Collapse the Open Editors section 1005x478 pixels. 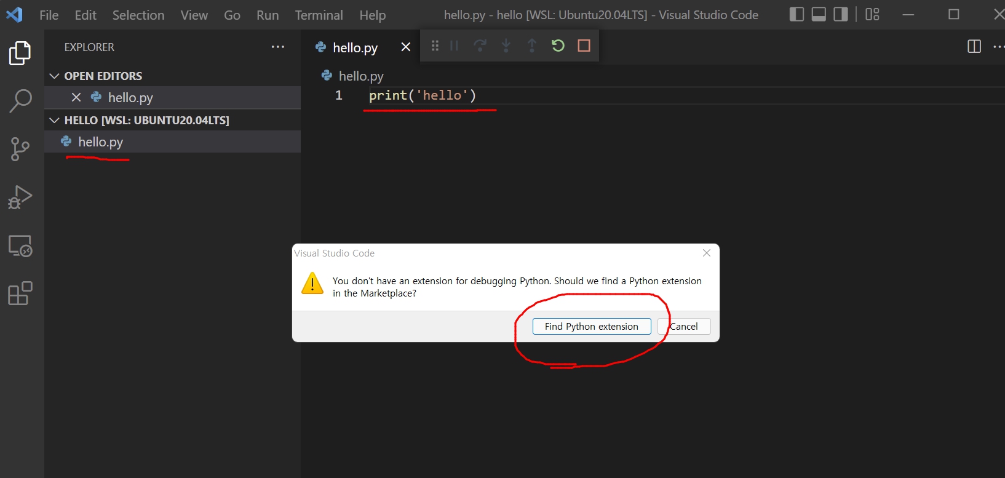(x=54, y=76)
